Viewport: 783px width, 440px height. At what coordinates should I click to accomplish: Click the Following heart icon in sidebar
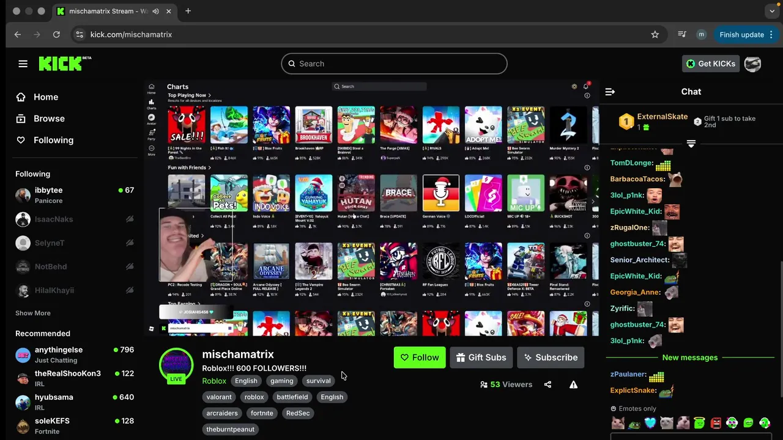click(x=21, y=140)
